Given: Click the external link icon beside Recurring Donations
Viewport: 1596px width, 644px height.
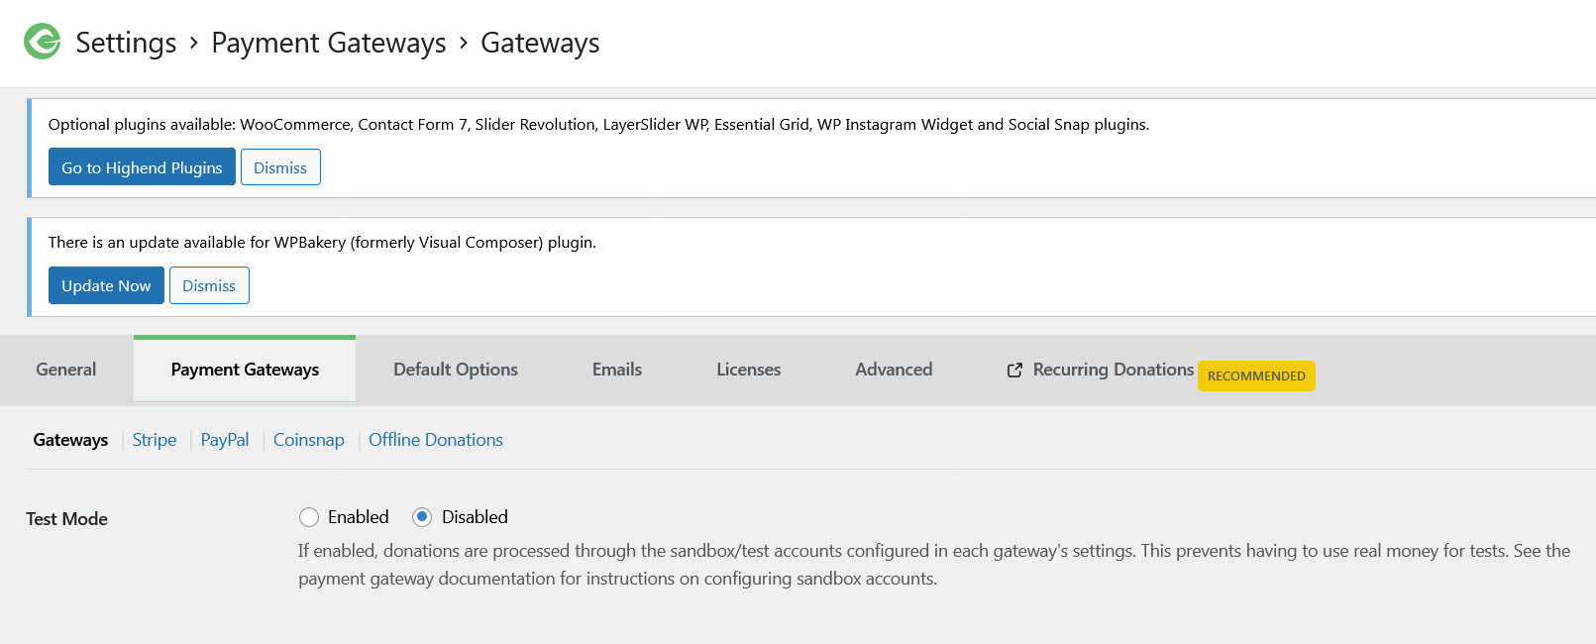Looking at the screenshot, I should (1014, 370).
